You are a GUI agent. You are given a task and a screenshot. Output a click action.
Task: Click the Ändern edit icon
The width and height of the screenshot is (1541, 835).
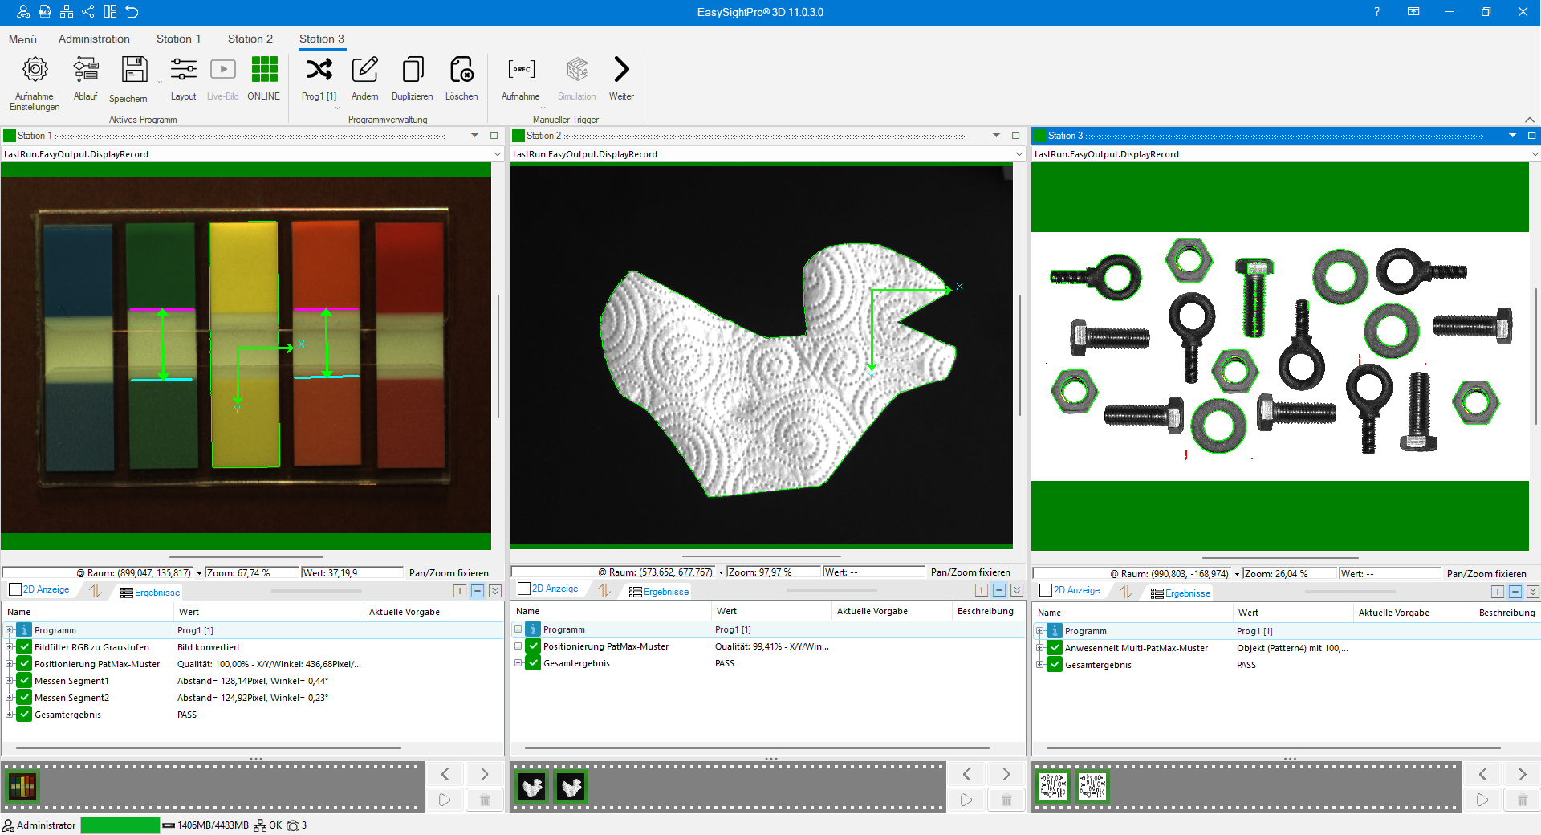click(364, 70)
